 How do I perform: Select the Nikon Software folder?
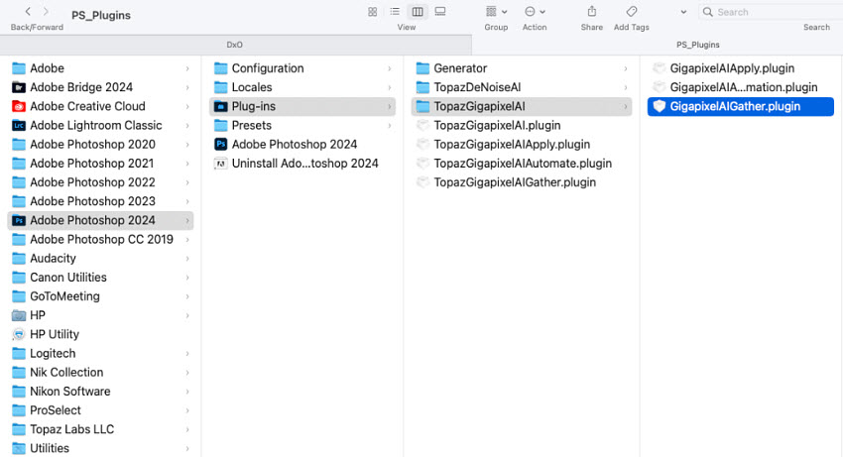click(x=100, y=392)
